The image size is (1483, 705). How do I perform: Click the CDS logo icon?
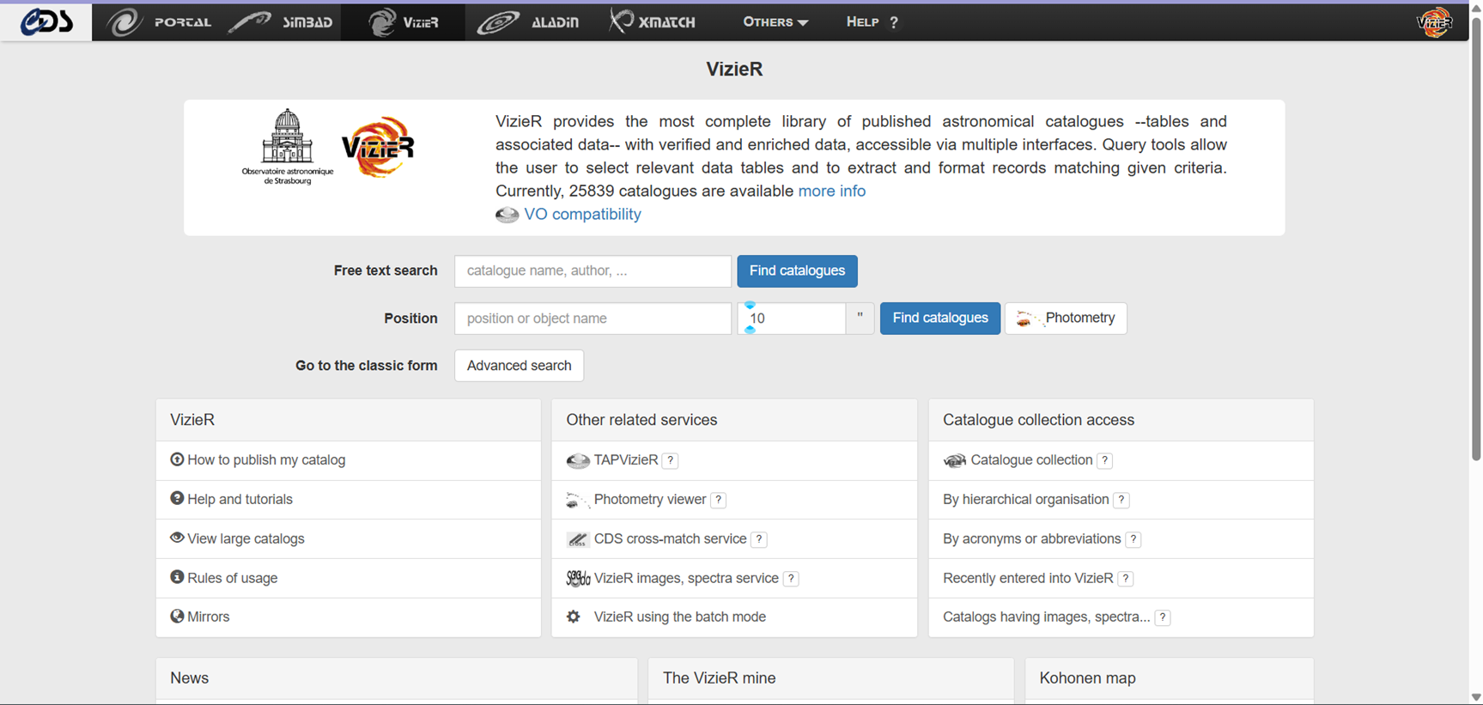(x=46, y=21)
